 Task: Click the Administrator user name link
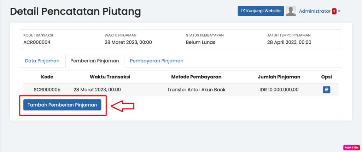coord(315,11)
